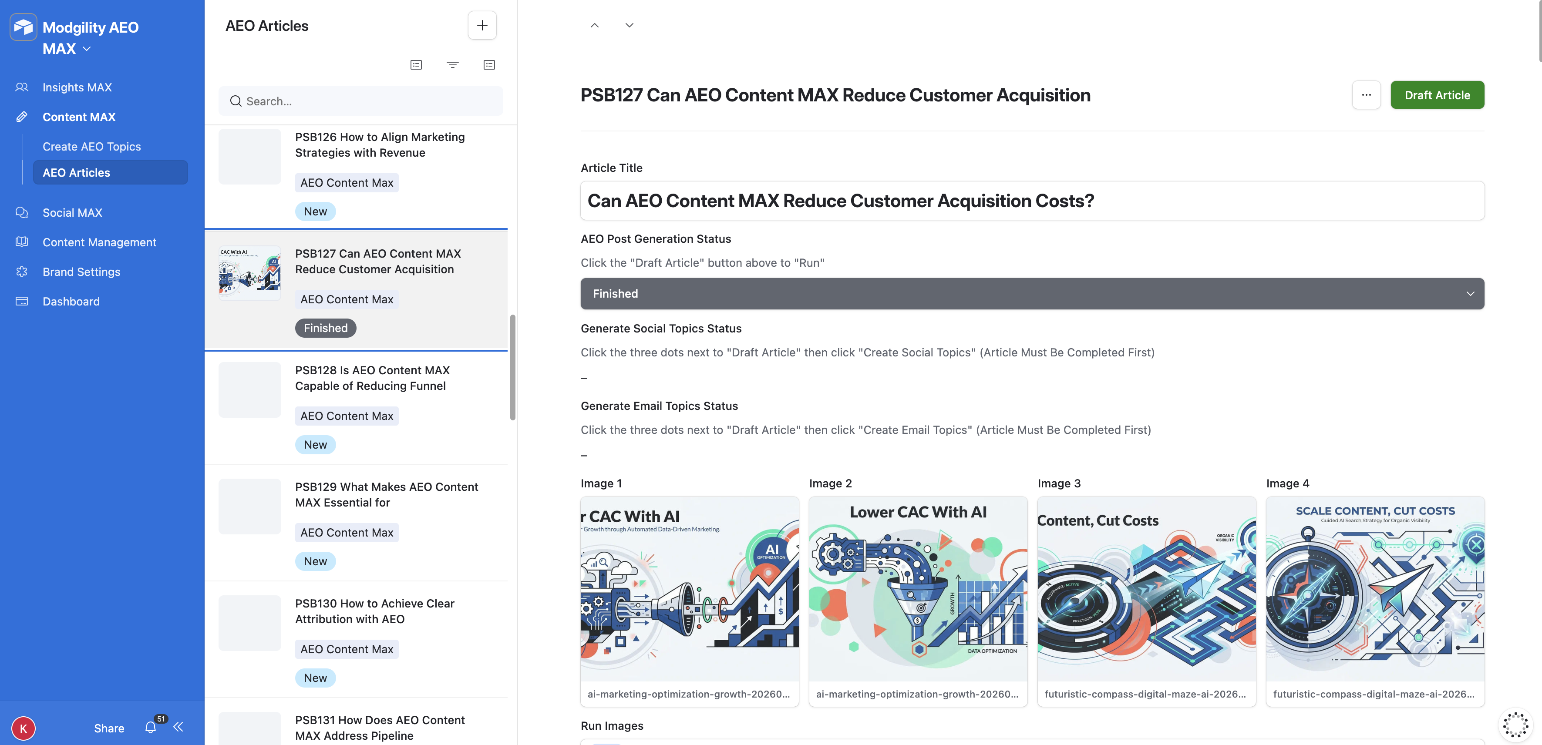The image size is (1542, 745).
Task: Click the Modgility AEO MAX logo icon
Action: point(24,27)
